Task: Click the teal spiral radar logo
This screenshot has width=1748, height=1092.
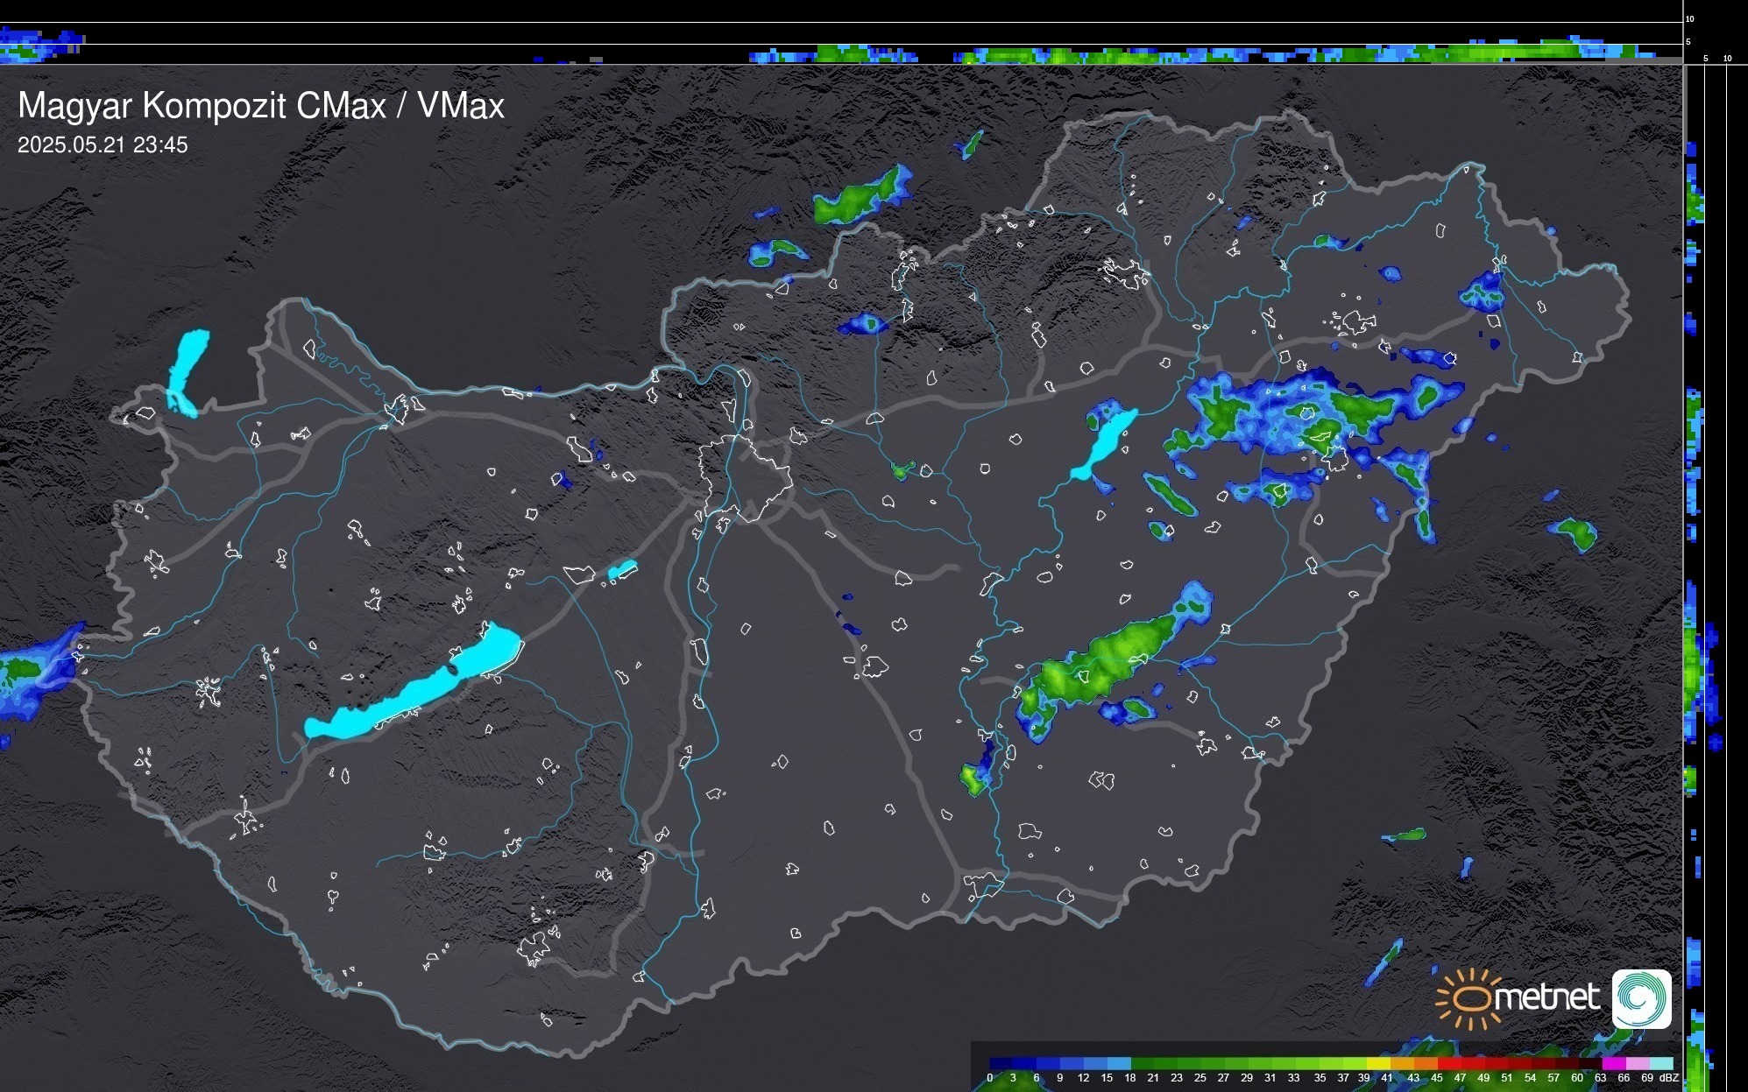Action: (x=1641, y=998)
